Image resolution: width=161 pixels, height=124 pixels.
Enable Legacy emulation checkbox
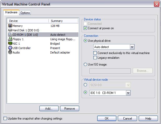tap(95, 58)
